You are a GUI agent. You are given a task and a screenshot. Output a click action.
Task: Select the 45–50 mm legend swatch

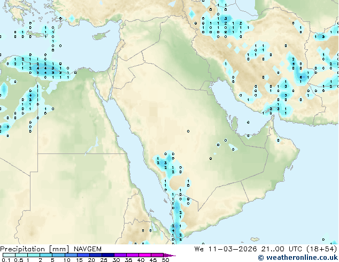coord(157,255)
